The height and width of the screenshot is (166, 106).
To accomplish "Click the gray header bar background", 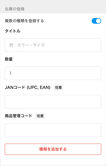I will (x=64, y=6).
